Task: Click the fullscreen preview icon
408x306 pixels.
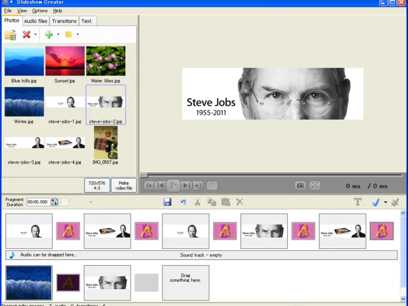Action: pyautogui.click(x=315, y=186)
